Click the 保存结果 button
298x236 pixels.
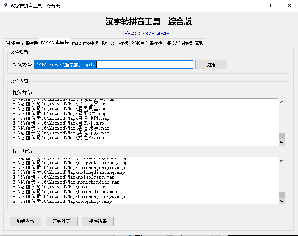(x=98, y=221)
